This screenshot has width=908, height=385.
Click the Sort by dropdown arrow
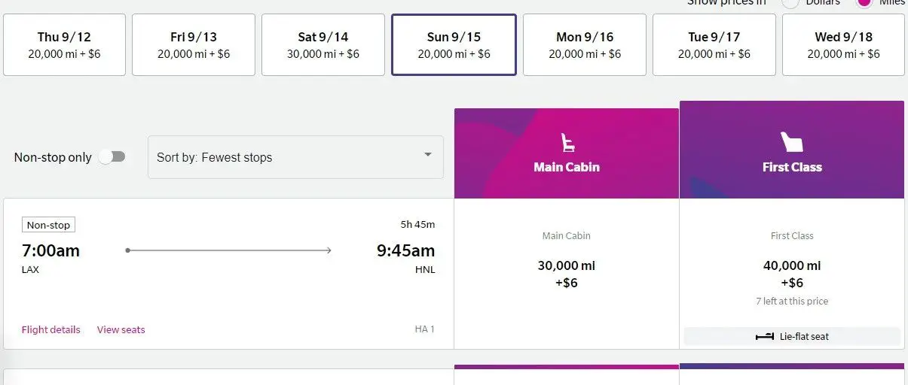click(x=428, y=155)
